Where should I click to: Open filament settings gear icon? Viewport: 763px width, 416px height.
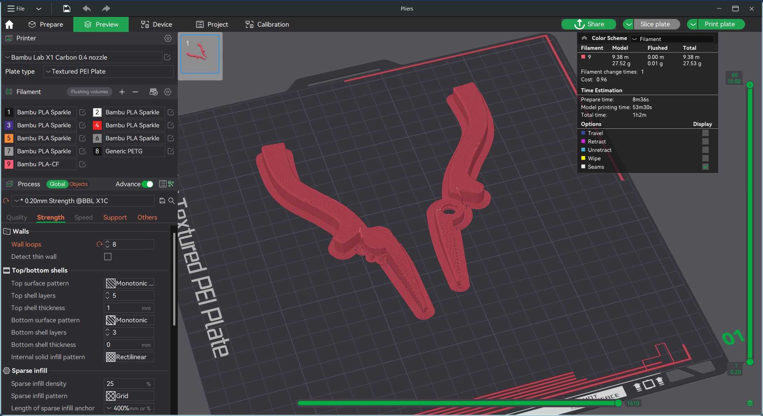coord(168,92)
